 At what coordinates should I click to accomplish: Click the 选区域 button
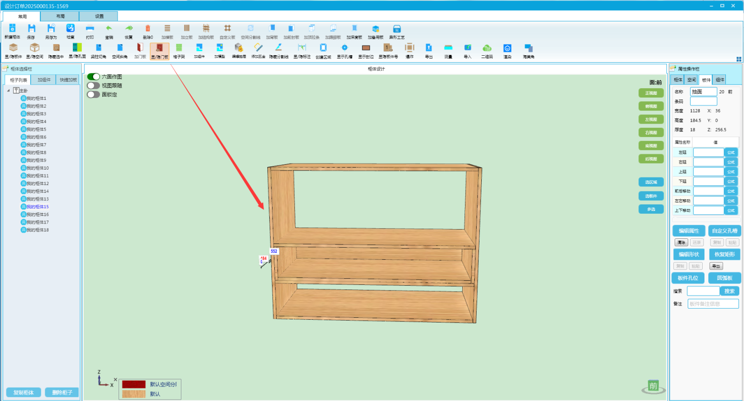point(651,182)
